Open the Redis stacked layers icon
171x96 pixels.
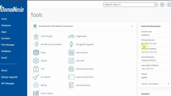click(x=36, y=53)
